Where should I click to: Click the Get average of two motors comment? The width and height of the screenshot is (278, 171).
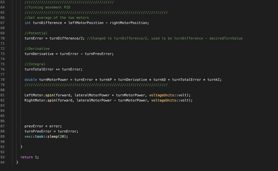(x=56, y=18)
